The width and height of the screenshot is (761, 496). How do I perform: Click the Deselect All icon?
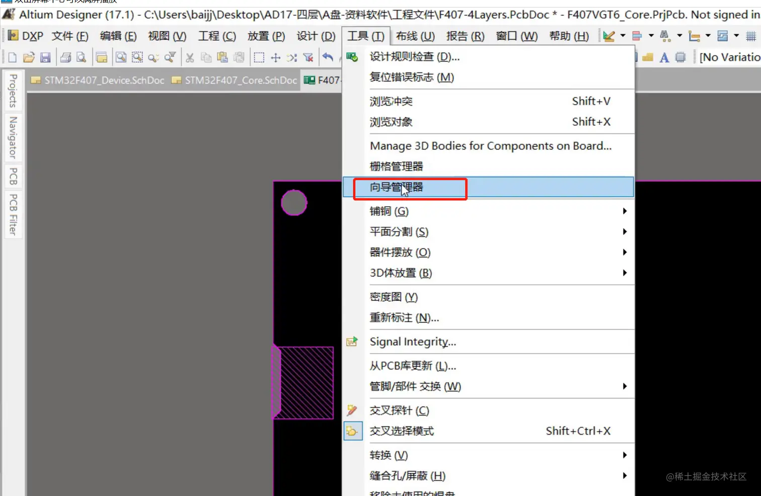coord(292,58)
